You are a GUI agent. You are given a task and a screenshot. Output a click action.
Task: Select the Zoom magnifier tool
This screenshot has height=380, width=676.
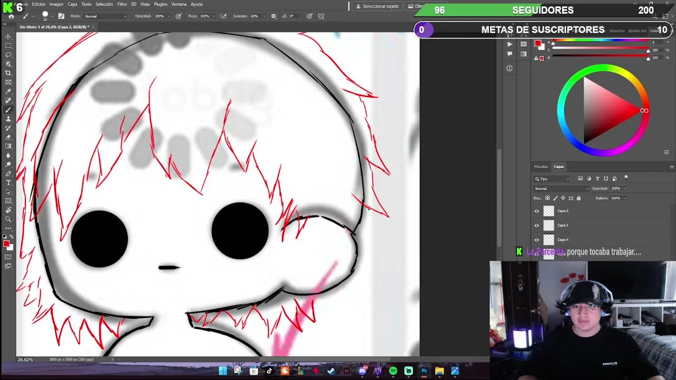pyautogui.click(x=8, y=219)
